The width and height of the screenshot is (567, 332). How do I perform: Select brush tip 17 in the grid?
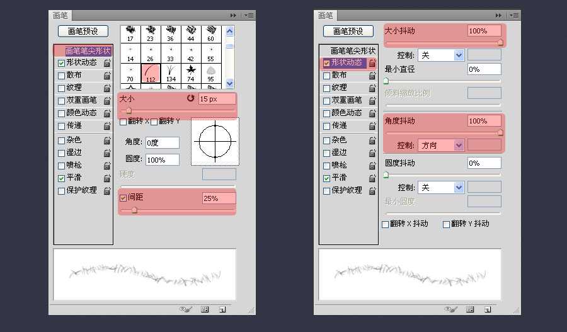[130, 33]
